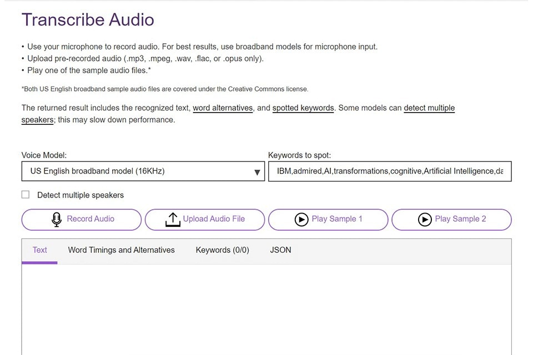The image size is (533, 355).
Task: Open the spotted keywords link
Action: click(303, 108)
